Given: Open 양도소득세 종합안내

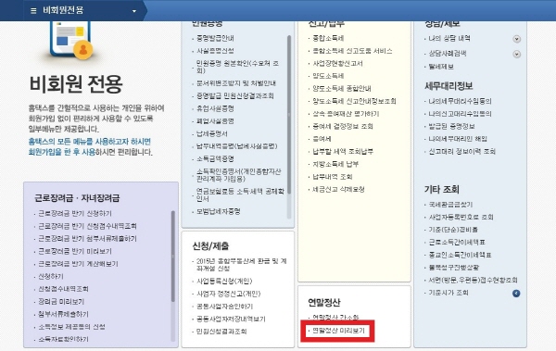Looking at the screenshot, I should click(x=341, y=89).
